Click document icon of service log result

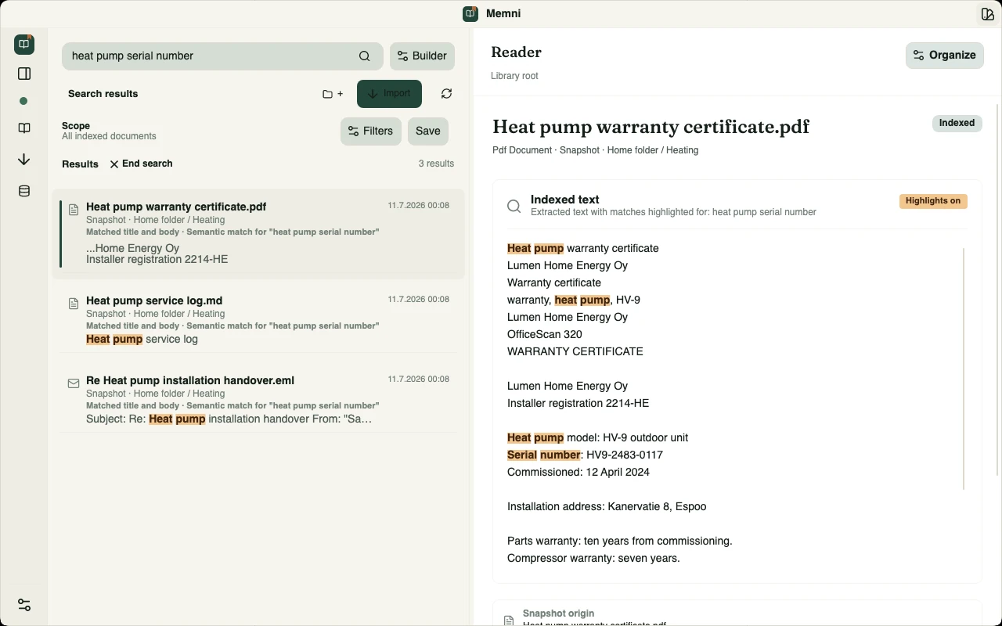74,304
